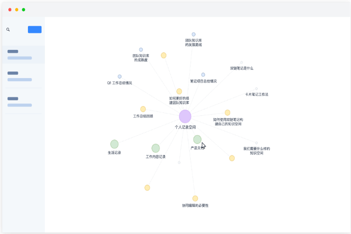Select the green 工作内容记录 node
351x234 pixels.
click(156, 148)
